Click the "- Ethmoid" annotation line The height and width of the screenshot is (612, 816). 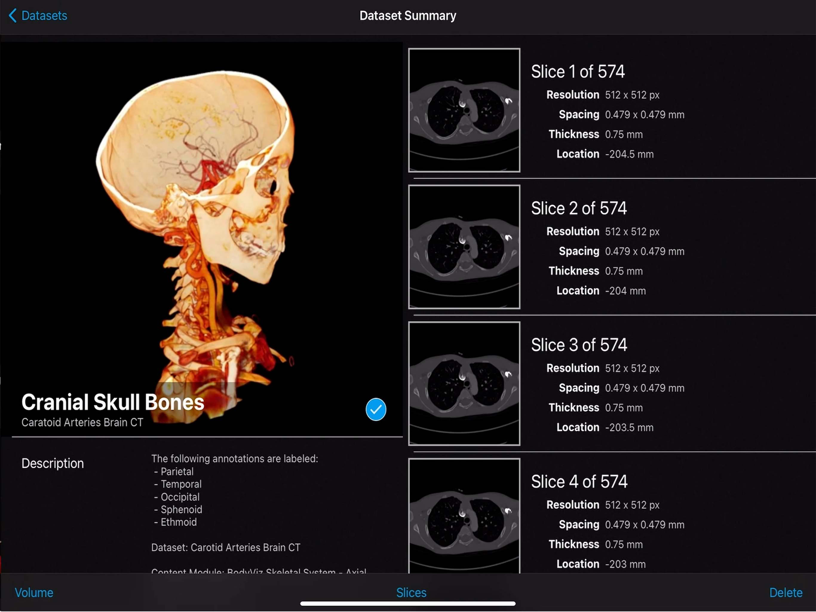pyautogui.click(x=175, y=522)
